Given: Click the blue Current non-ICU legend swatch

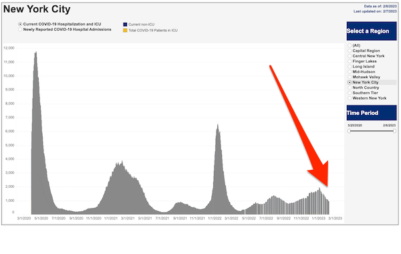Looking at the screenshot, I should point(125,25).
